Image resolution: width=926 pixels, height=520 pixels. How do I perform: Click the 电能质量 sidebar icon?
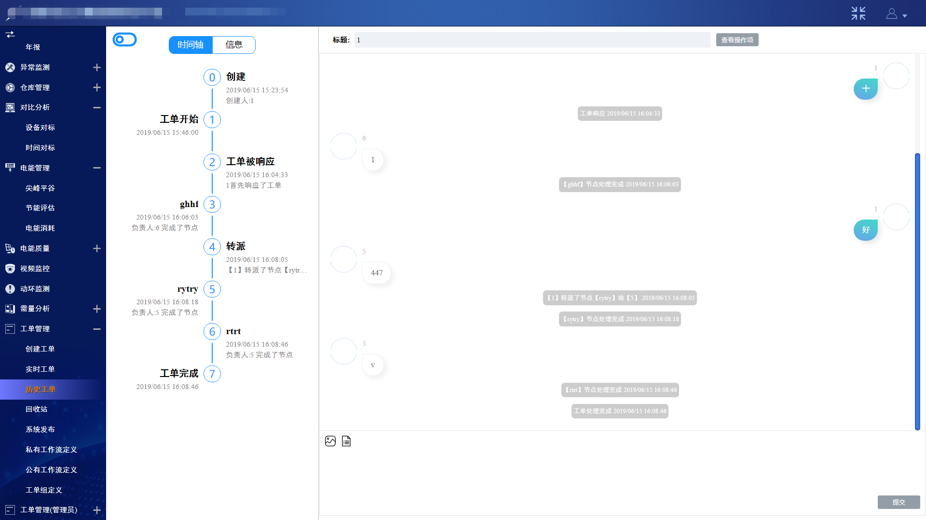(x=10, y=248)
